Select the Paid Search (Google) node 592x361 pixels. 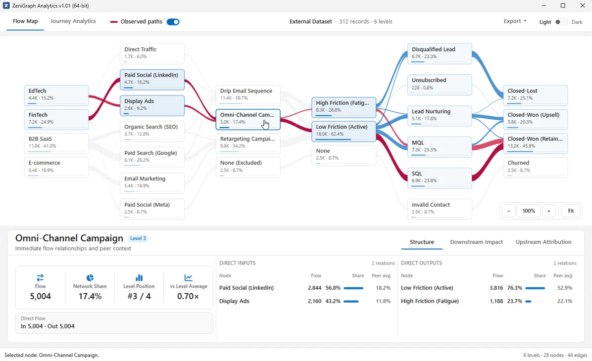[x=152, y=157]
